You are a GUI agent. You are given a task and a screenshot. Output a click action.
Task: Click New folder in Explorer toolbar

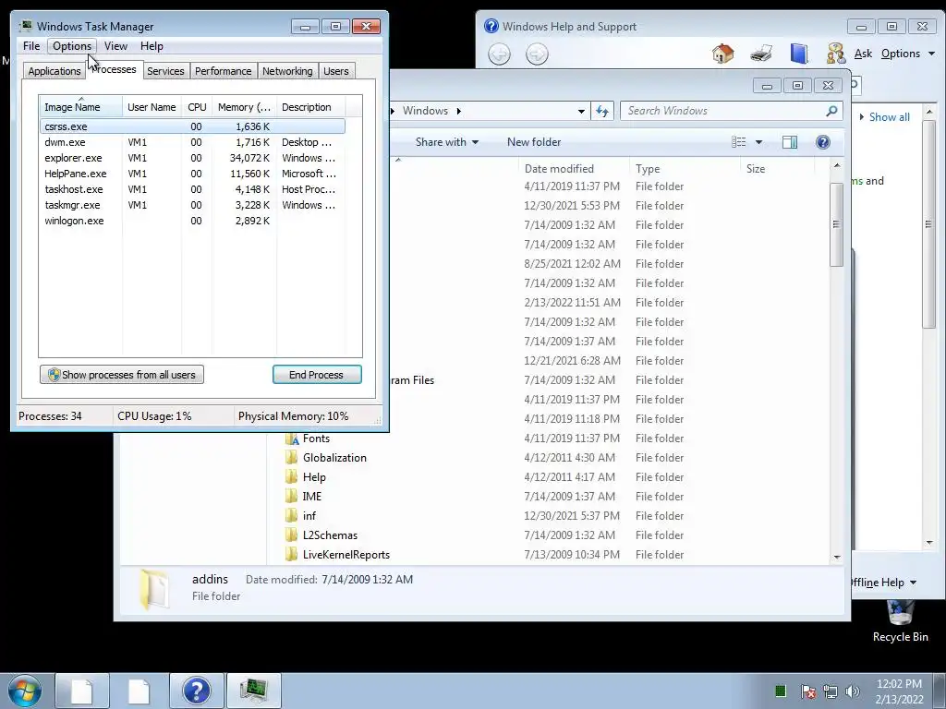pos(534,141)
